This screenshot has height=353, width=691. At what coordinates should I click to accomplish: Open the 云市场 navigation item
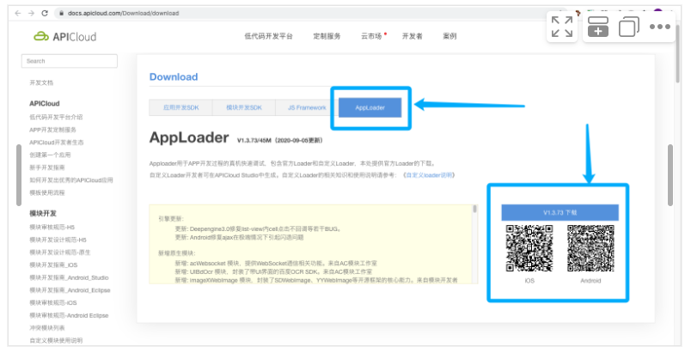point(371,36)
